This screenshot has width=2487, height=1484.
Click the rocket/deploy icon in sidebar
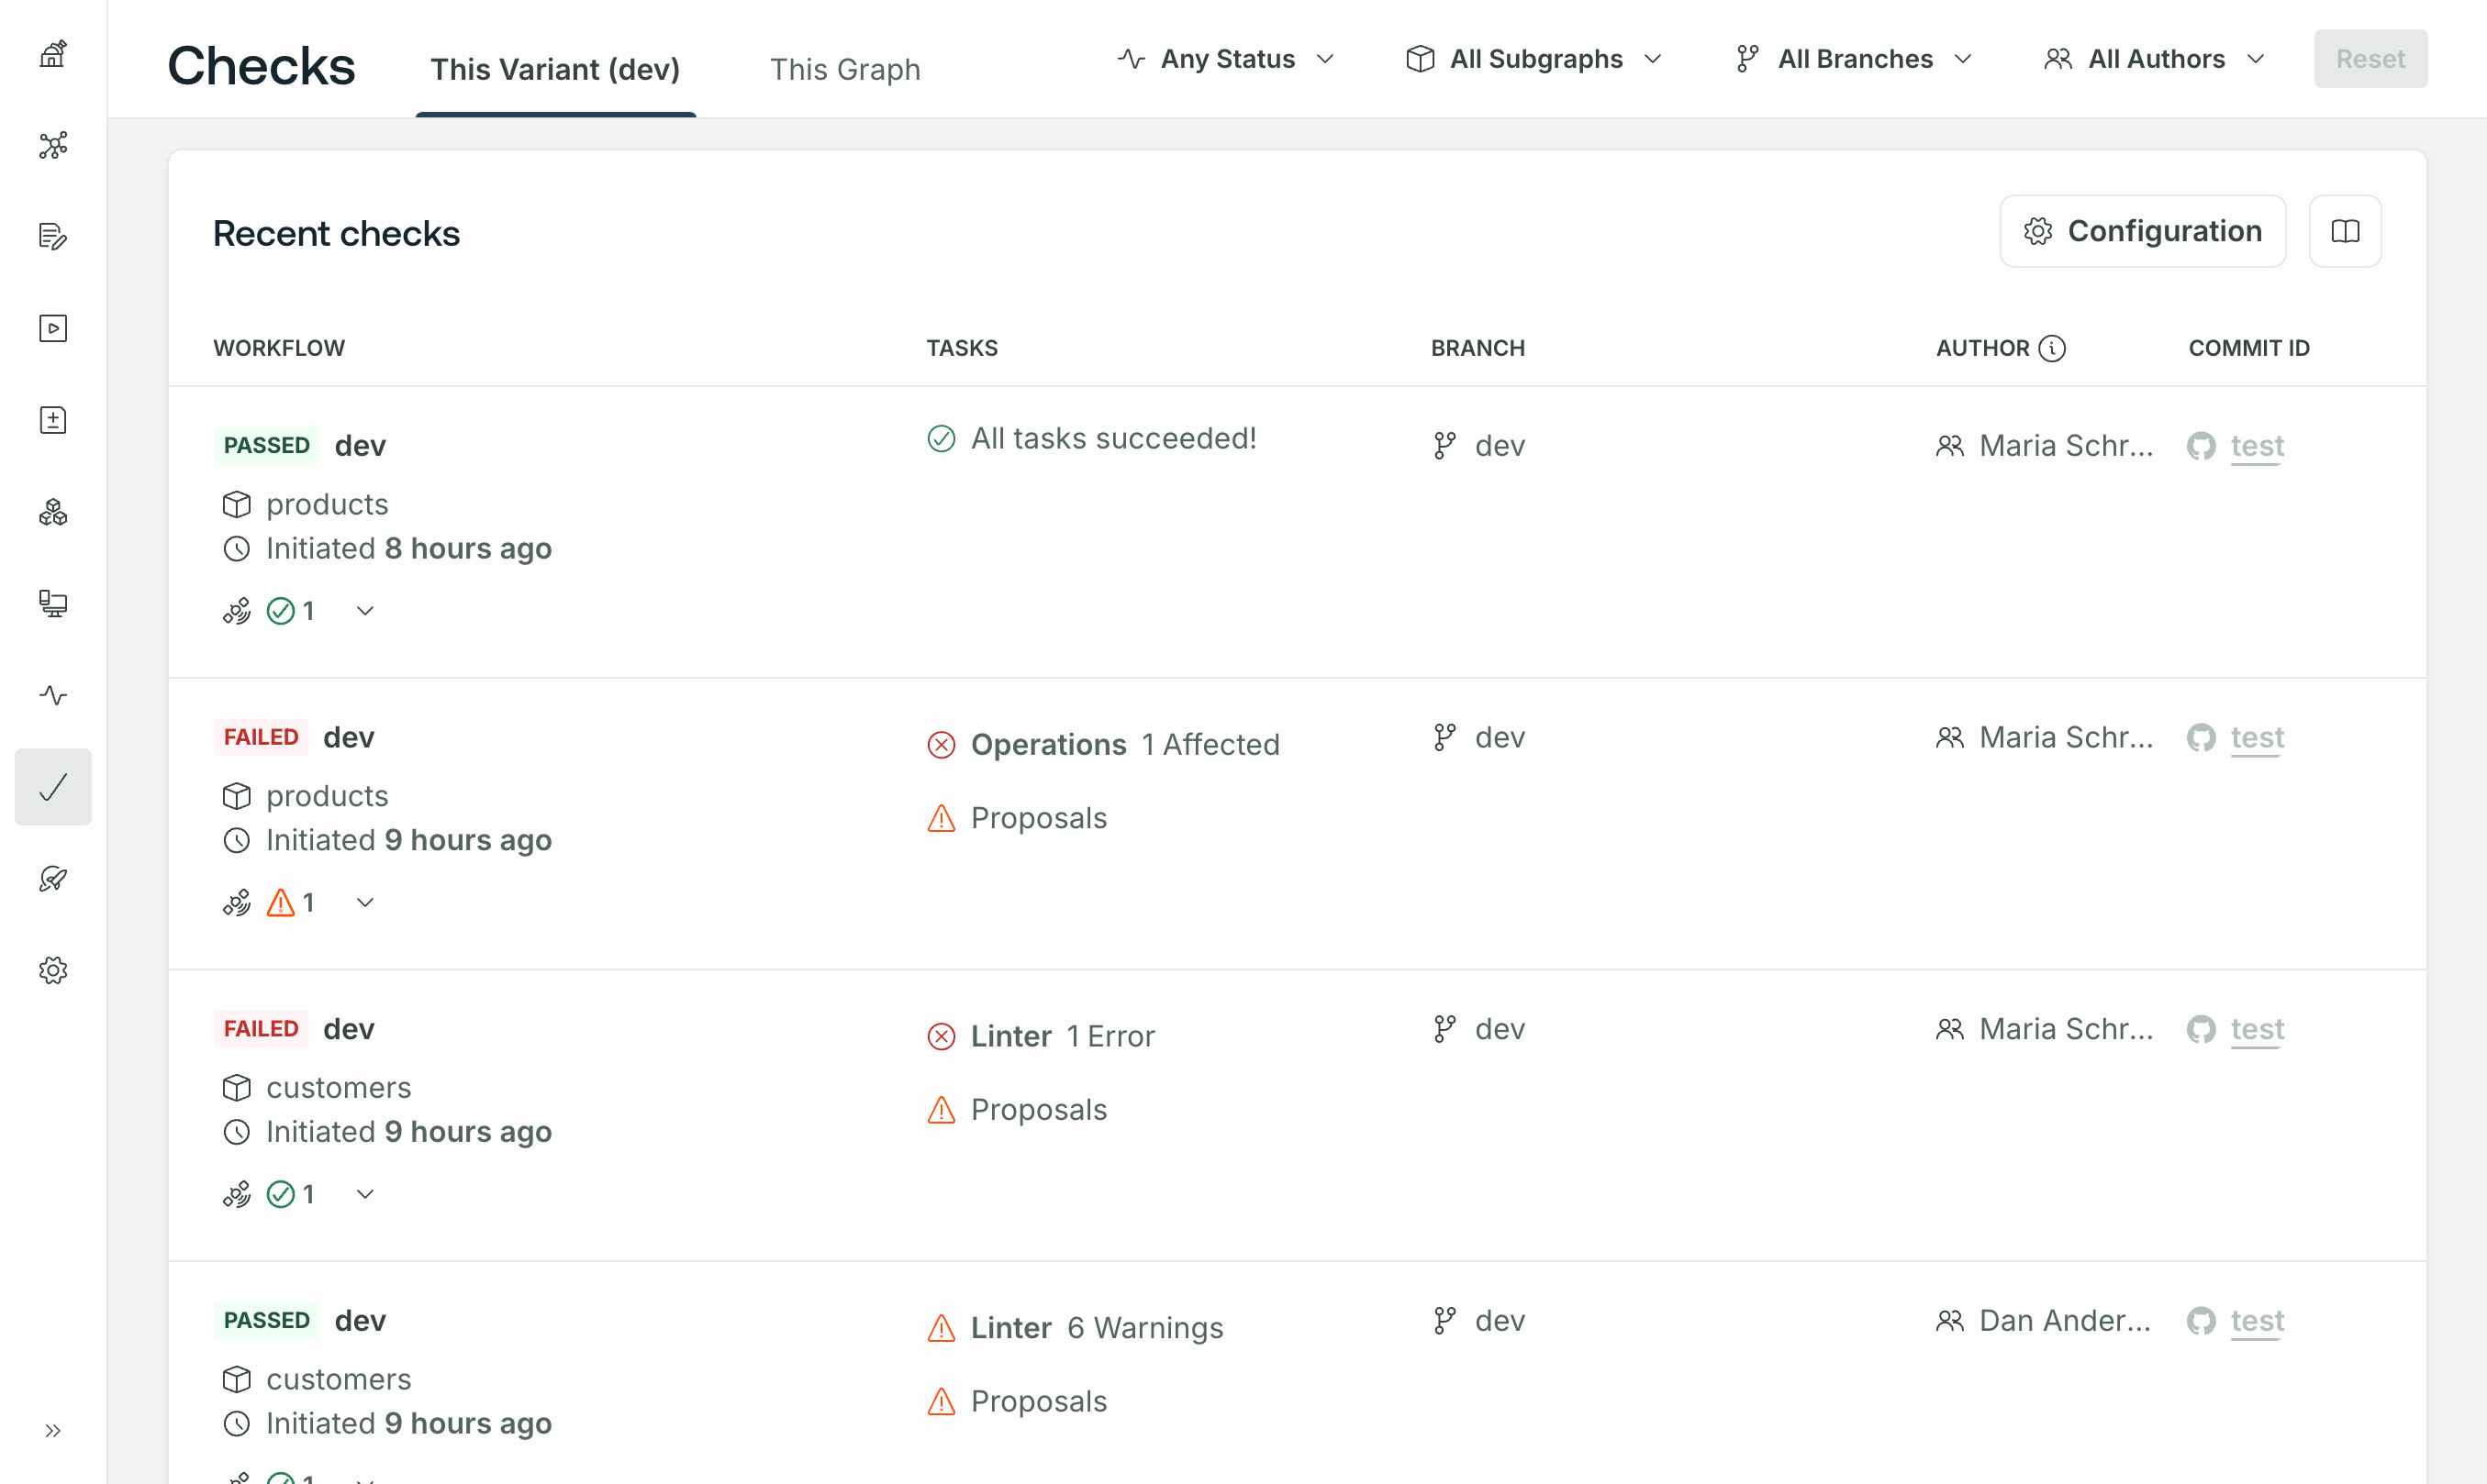[x=53, y=880]
